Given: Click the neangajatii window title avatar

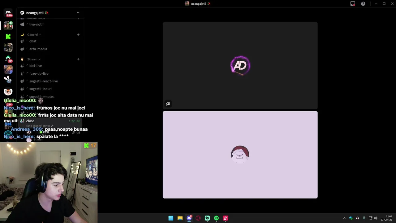Looking at the screenshot, I should [187, 4].
